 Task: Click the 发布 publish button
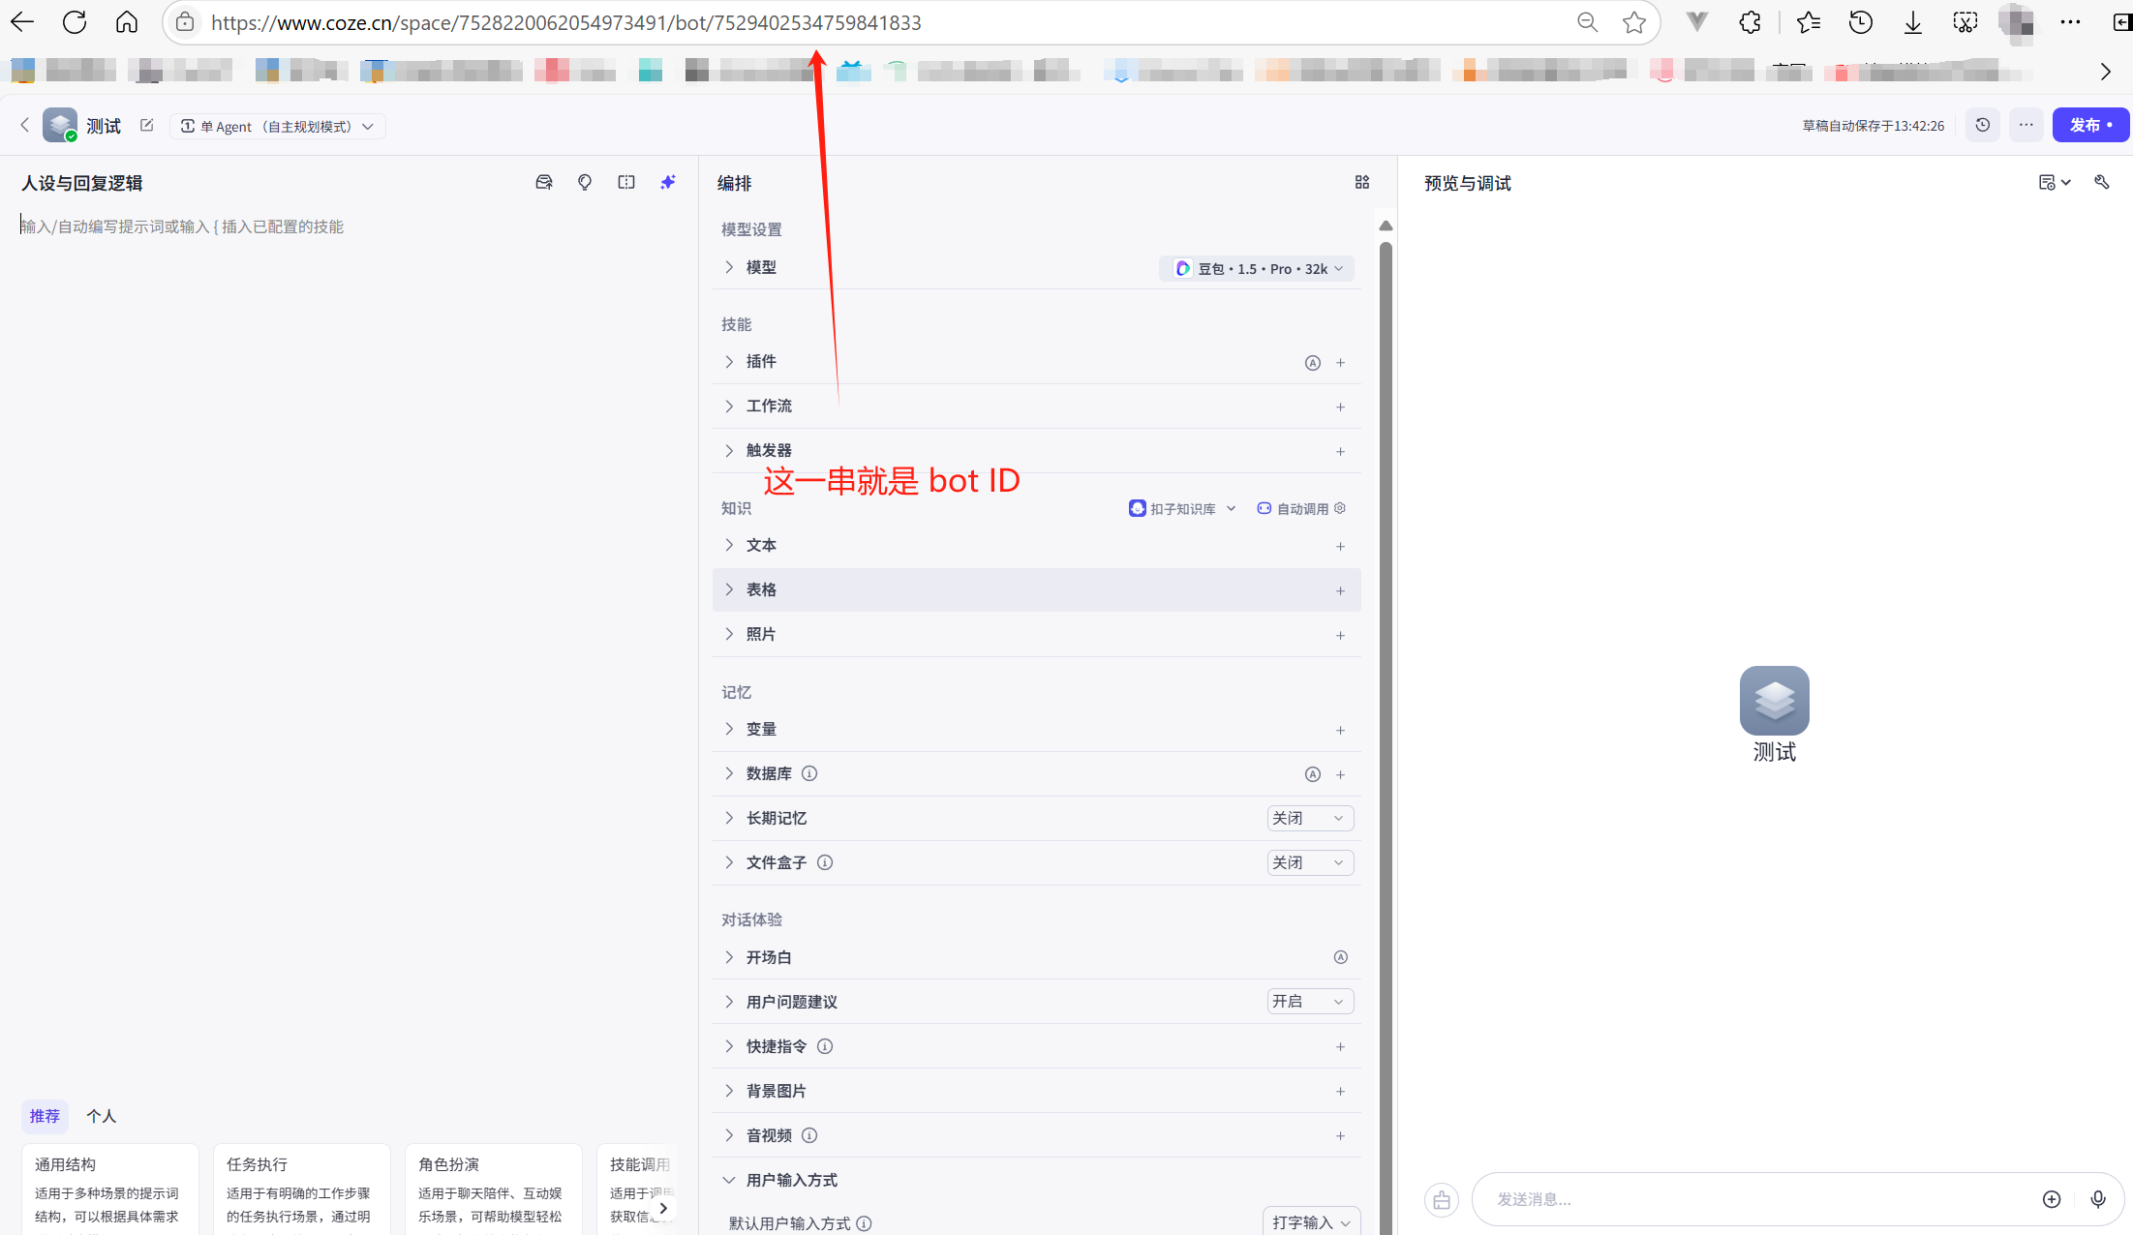pos(2090,125)
